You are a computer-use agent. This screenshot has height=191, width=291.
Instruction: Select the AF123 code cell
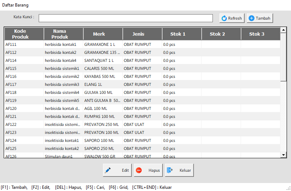coord(24,132)
